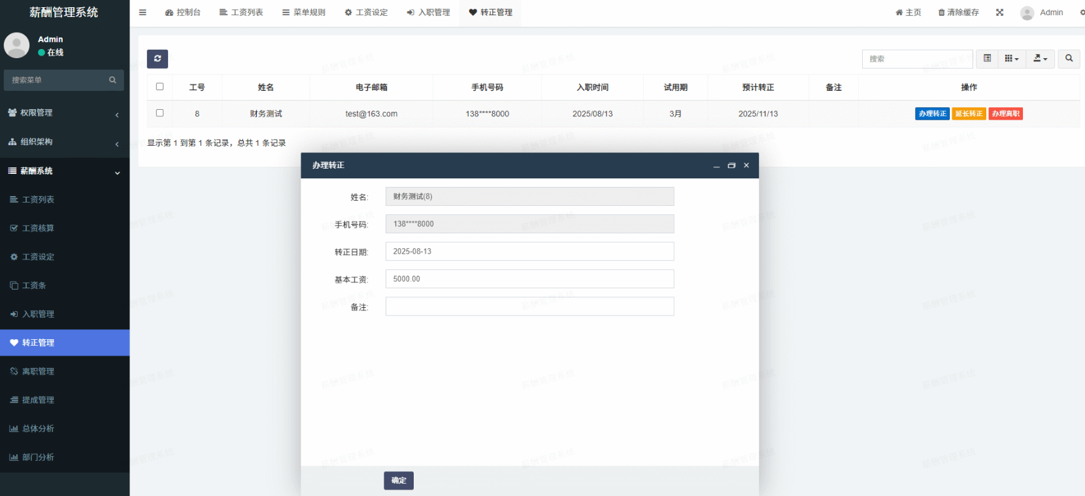
Task: Expand the 权限管理 sidebar menu
Action: (63, 113)
